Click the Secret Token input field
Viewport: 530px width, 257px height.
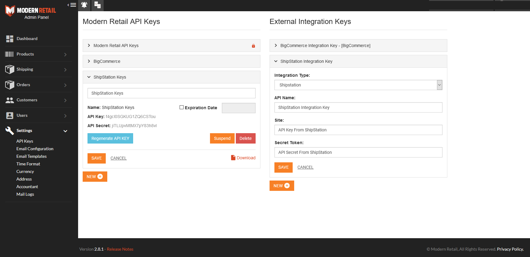click(x=358, y=152)
